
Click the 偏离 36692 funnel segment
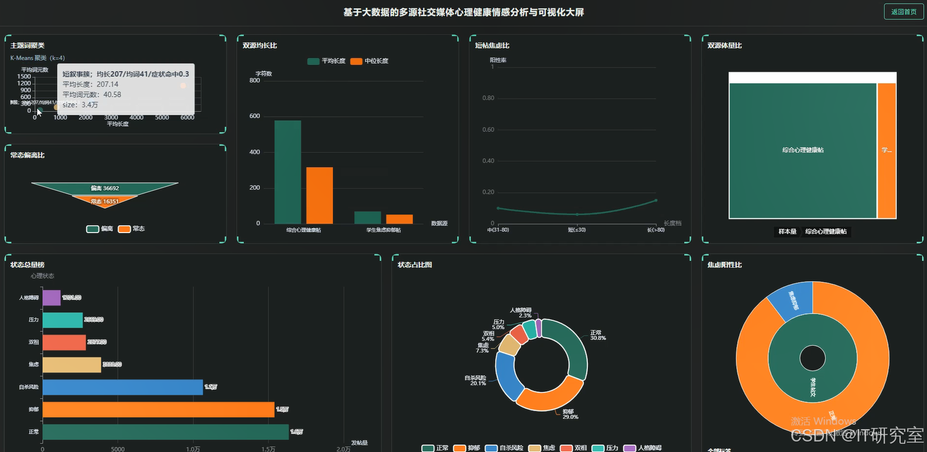[x=105, y=188]
